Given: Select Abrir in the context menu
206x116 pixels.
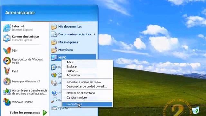Looking at the screenshot, I should [x=70, y=62].
